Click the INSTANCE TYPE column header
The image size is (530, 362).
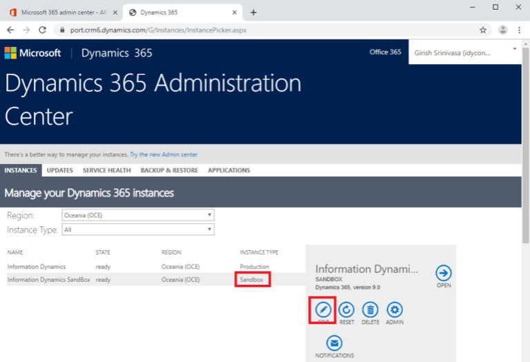259,252
